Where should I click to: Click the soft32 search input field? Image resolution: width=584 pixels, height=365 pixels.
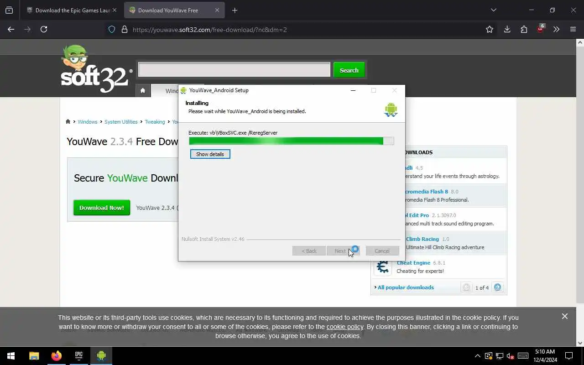click(234, 70)
